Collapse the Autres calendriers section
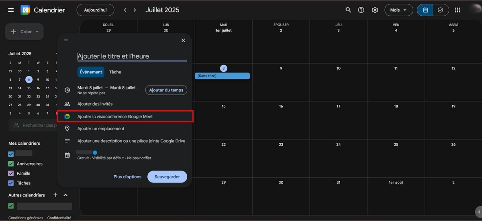Viewport: 482px width, 221px height. (x=65, y=195)
